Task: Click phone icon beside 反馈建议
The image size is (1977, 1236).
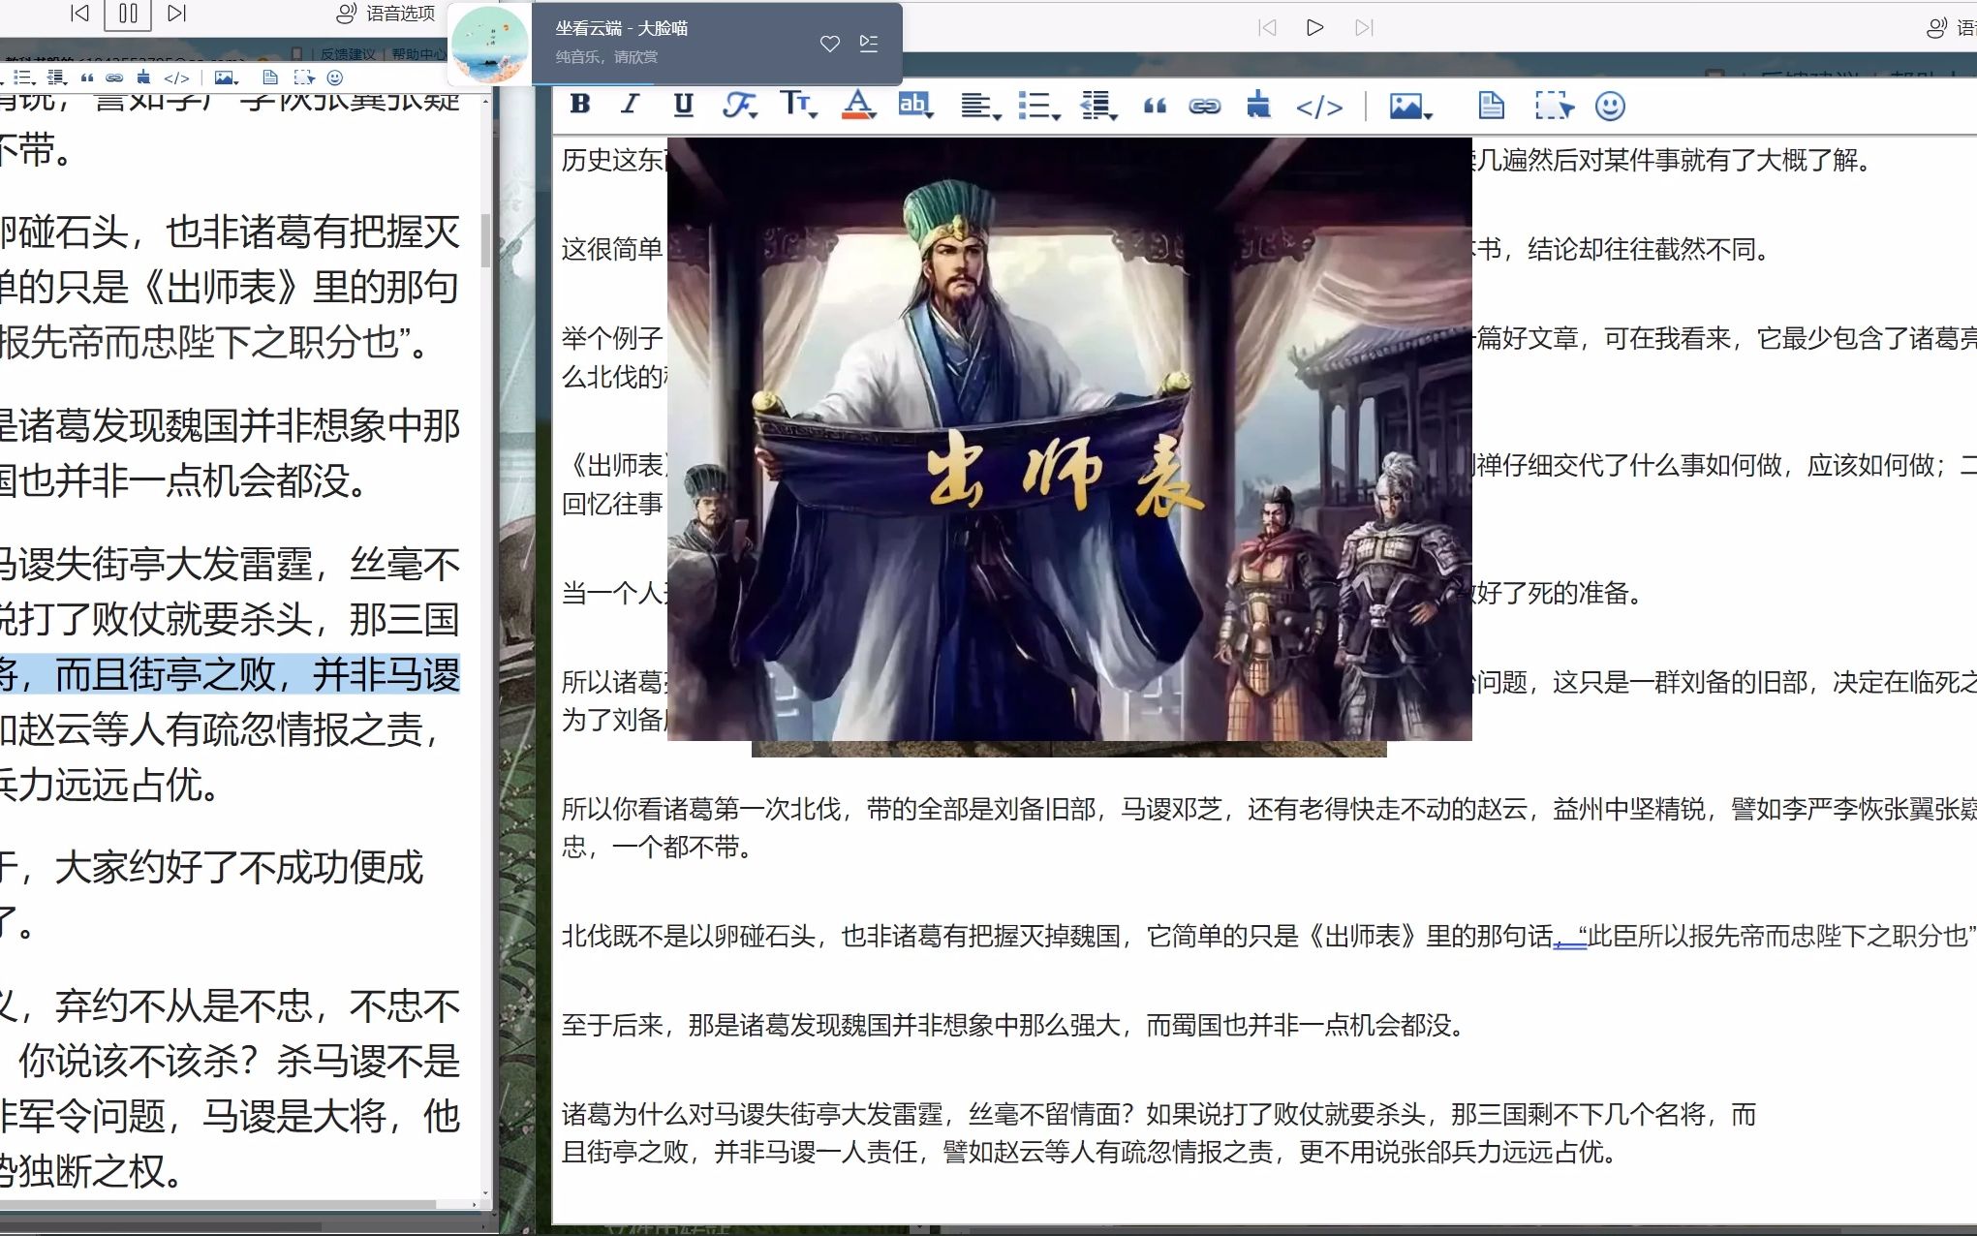Action: click(x=297, y=54)
